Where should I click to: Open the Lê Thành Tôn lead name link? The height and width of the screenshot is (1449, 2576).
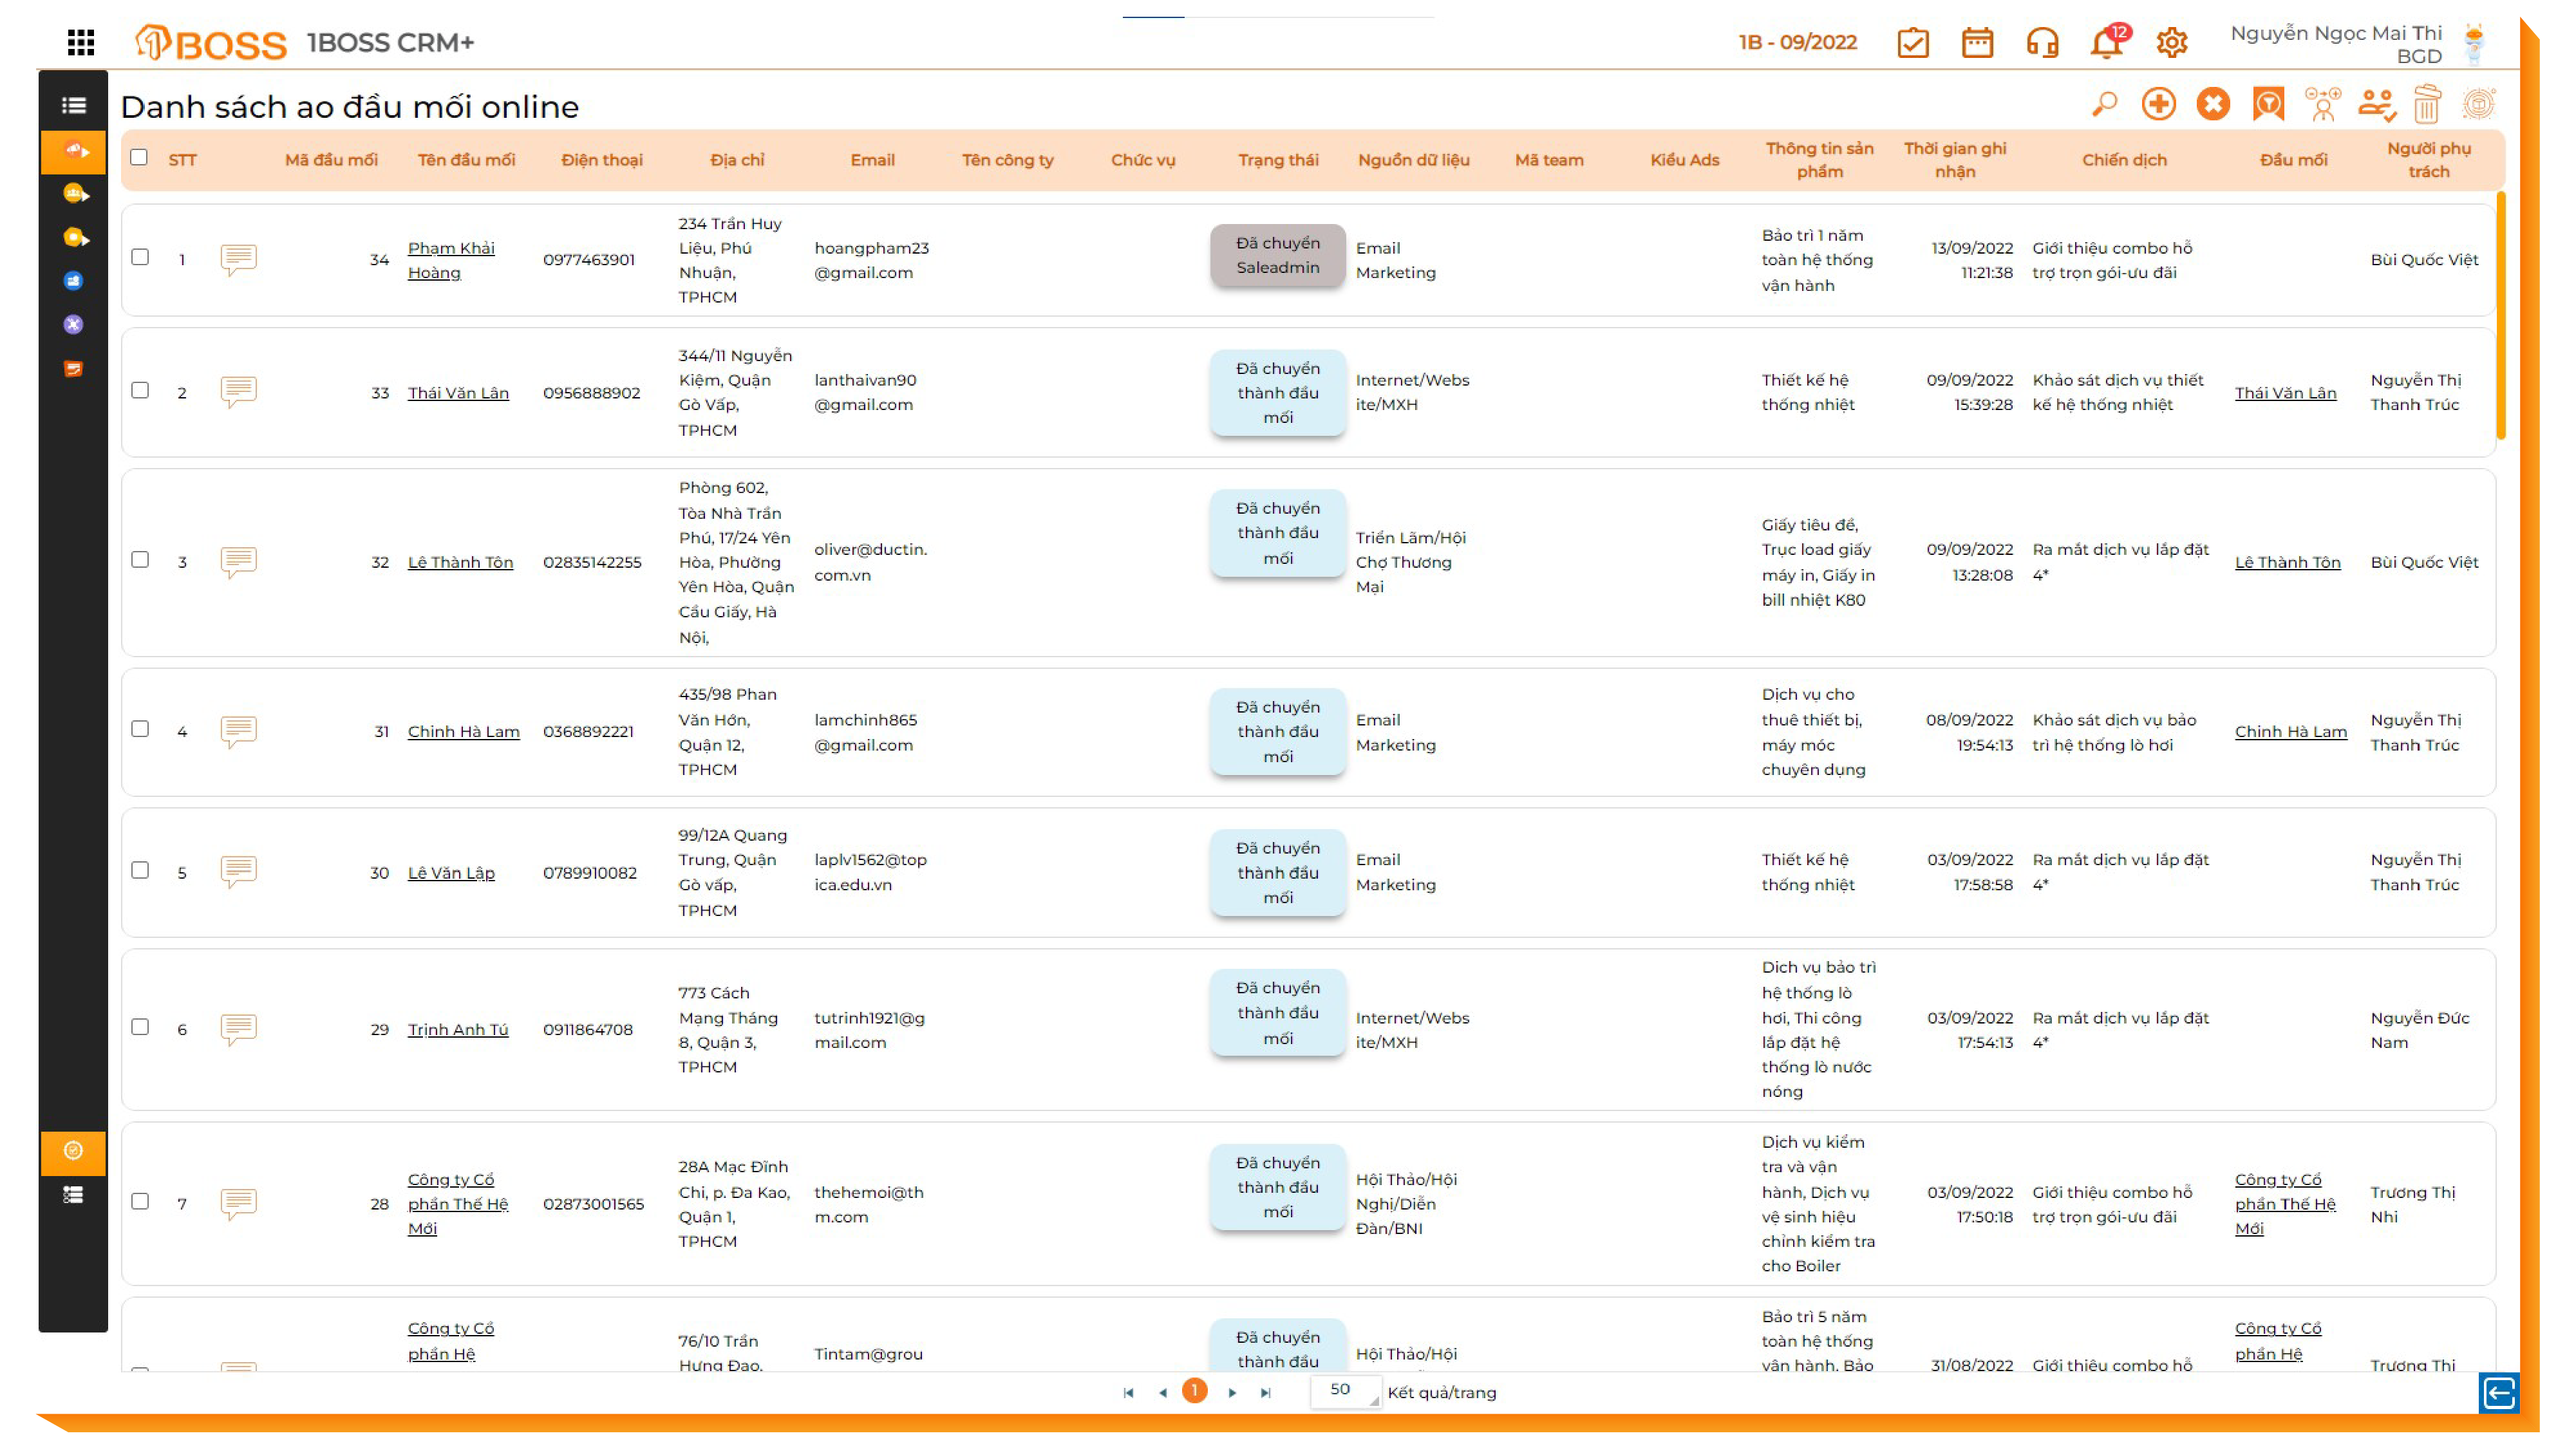pos(460,562)
